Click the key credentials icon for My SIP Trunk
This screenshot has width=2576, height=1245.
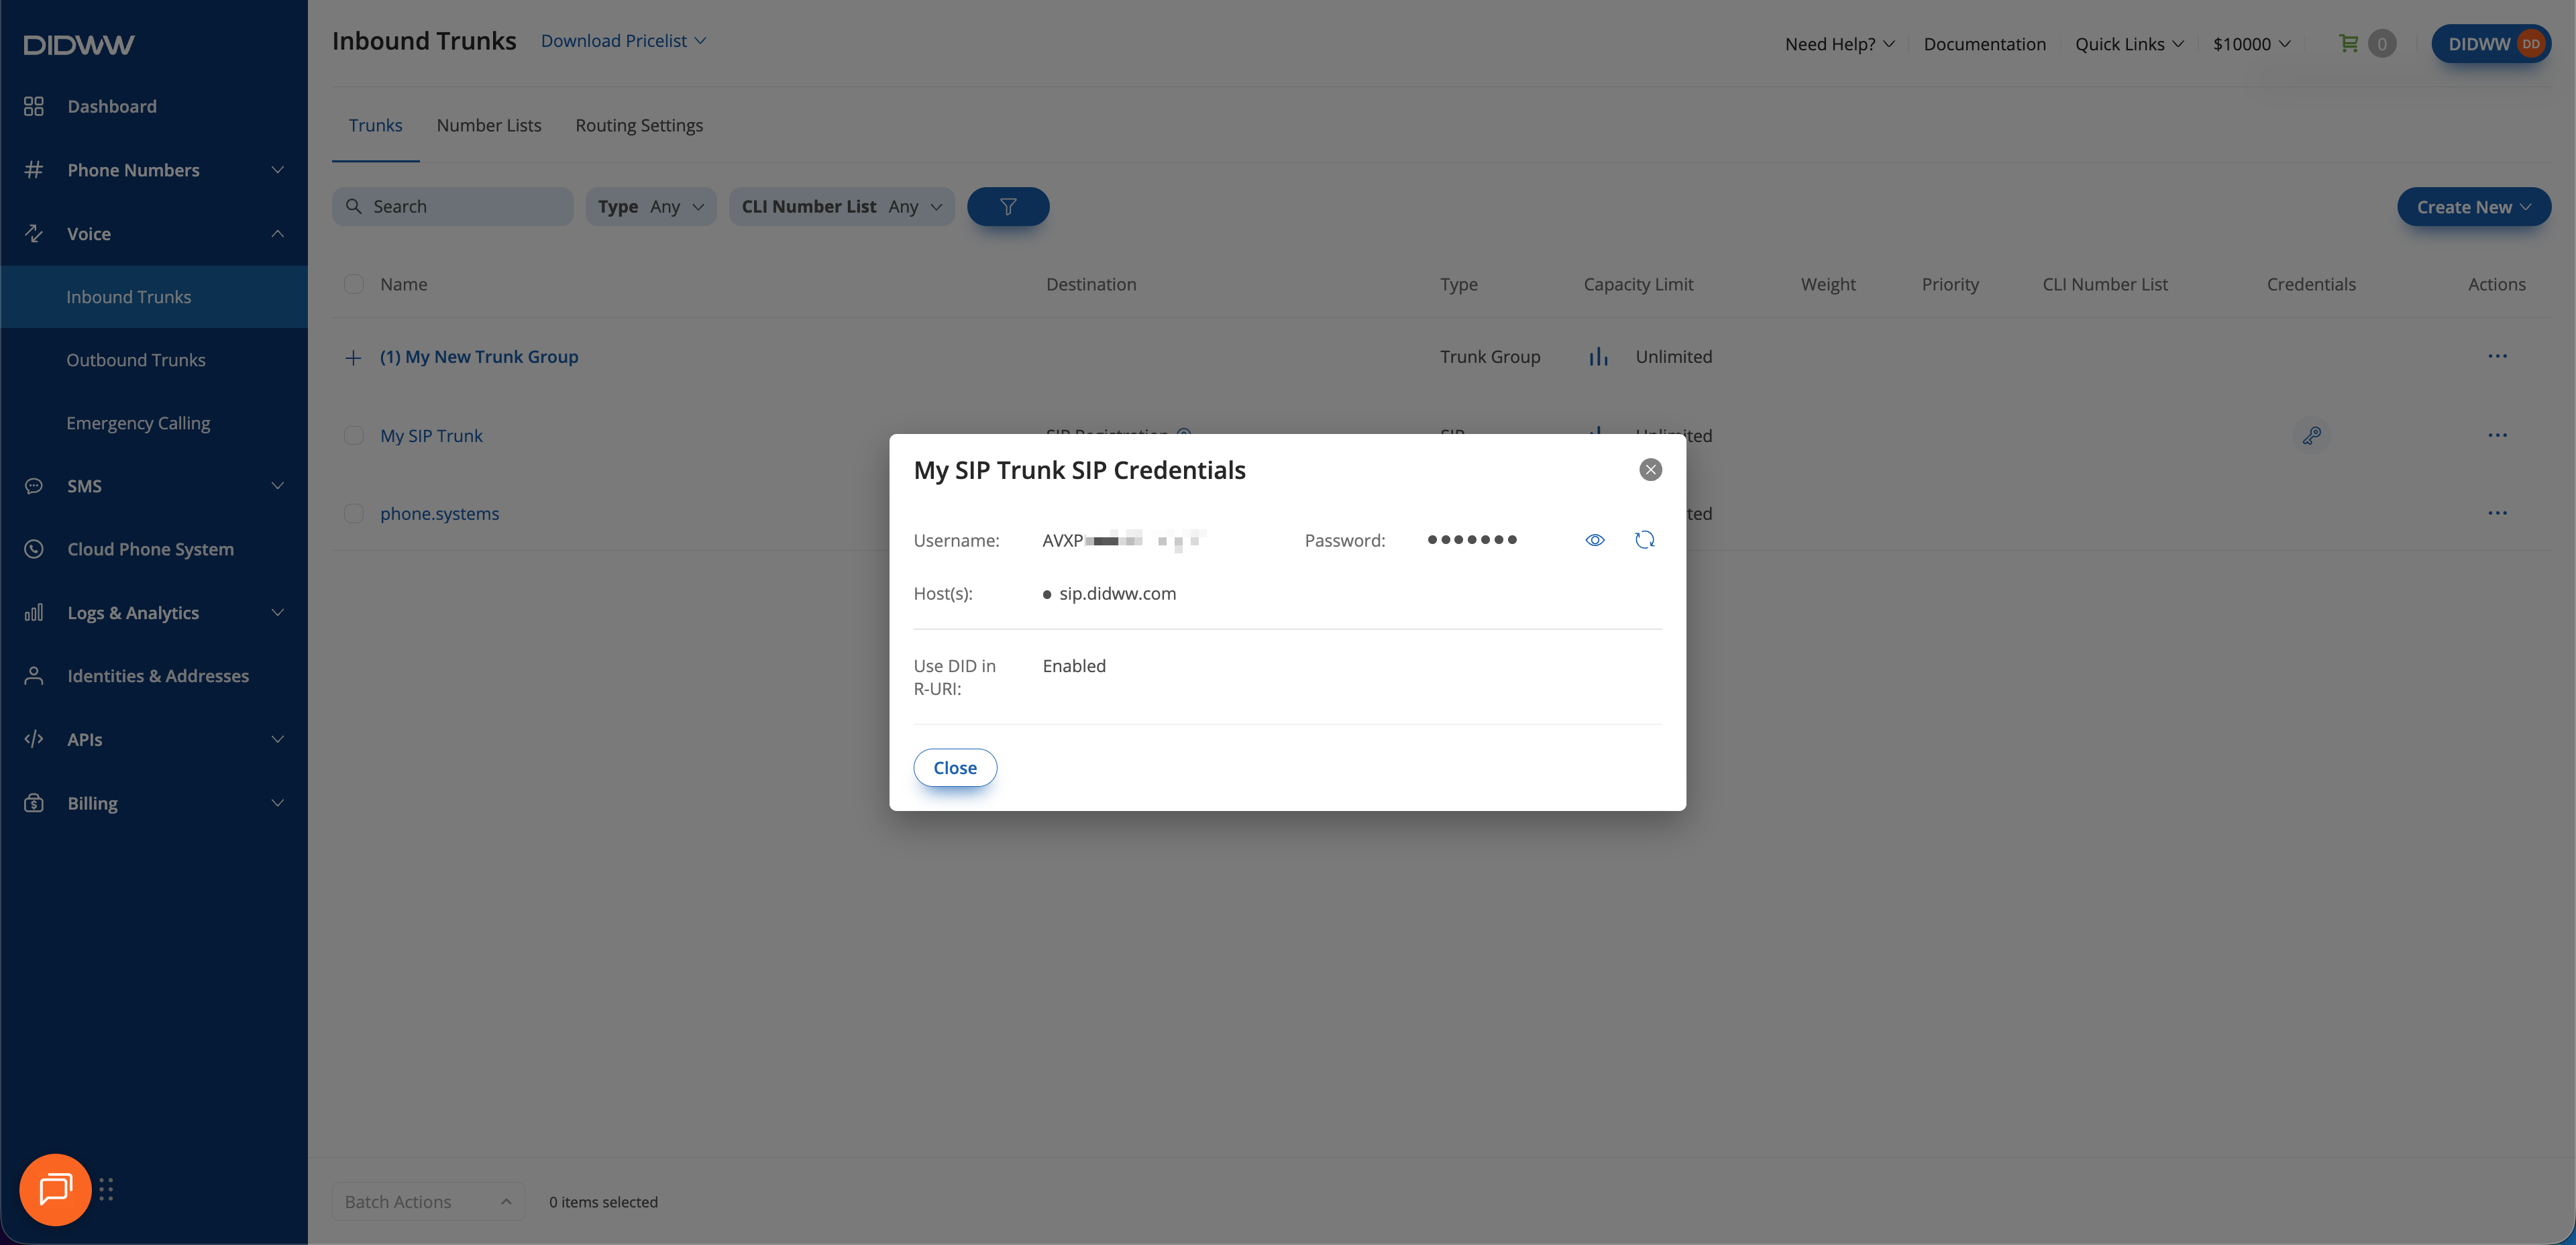point(2311,435)
